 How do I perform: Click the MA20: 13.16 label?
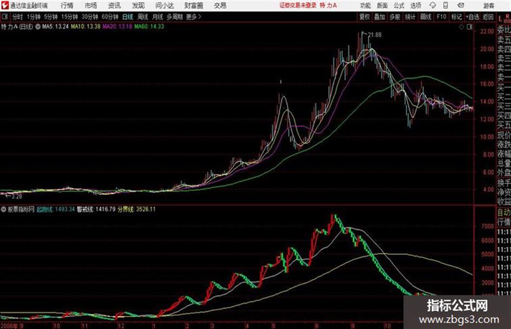click(x=117, y=26)
